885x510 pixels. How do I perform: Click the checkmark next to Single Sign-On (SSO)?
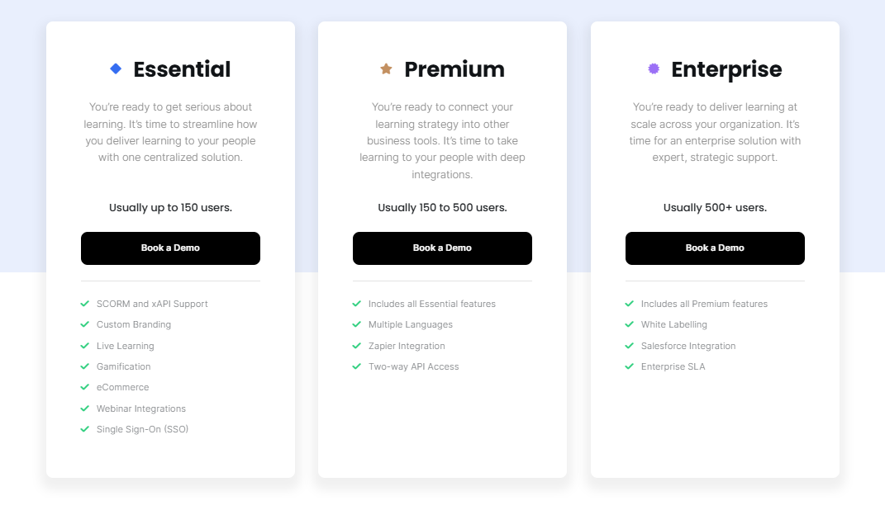[x=84, y=428]
